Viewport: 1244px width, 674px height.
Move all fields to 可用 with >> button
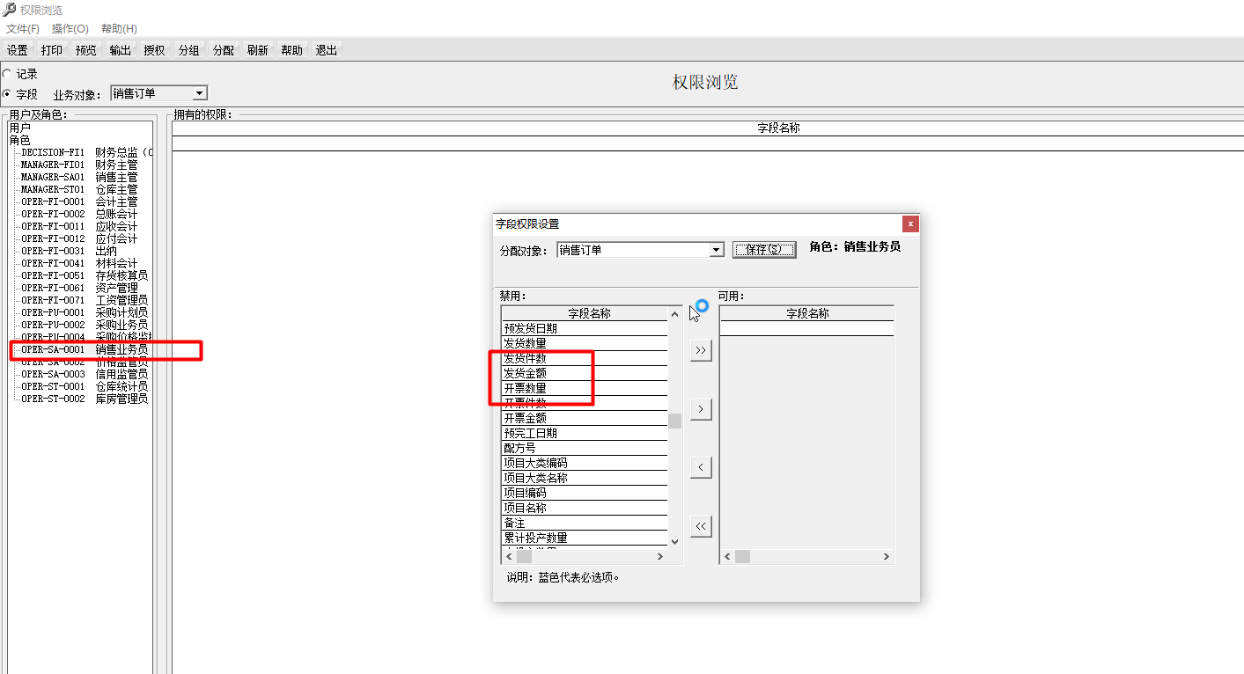(x=701, y=350)
